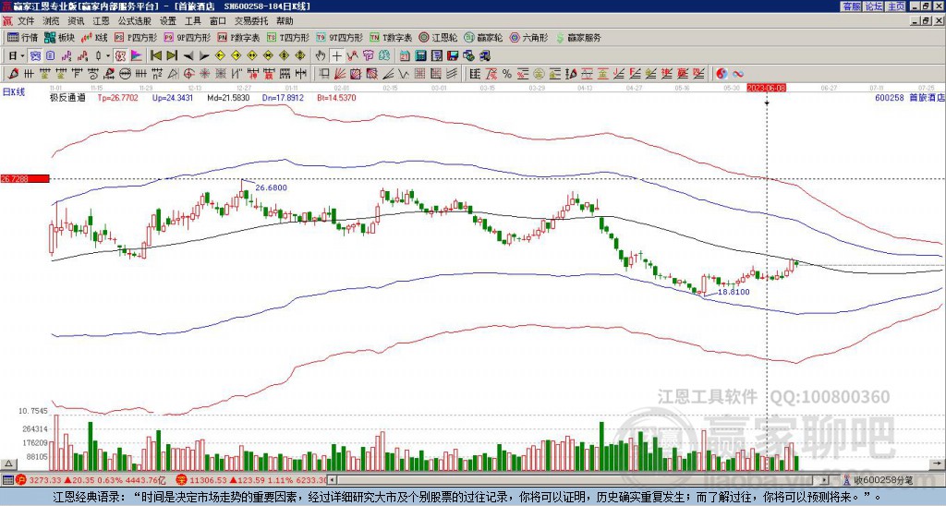Open the T四方形 tool

coord(288,37)
